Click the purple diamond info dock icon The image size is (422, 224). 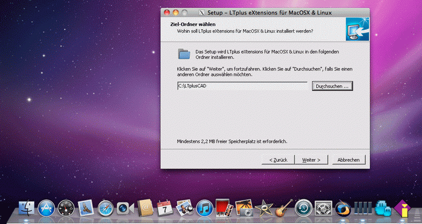click(402, 208)
